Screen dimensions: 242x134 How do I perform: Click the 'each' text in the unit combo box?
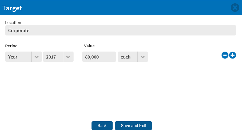(x=126, y=57)
